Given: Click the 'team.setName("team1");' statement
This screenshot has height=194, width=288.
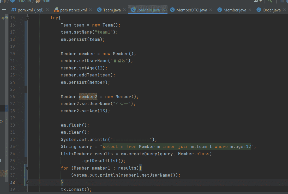Looking at the screenshot, I should (89, 32).
